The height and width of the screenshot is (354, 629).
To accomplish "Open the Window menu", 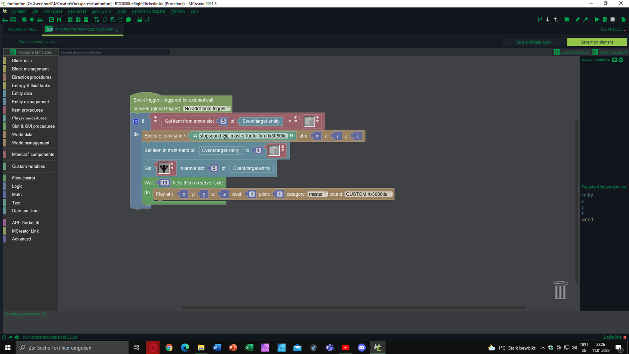I will [x=178, y=11].
